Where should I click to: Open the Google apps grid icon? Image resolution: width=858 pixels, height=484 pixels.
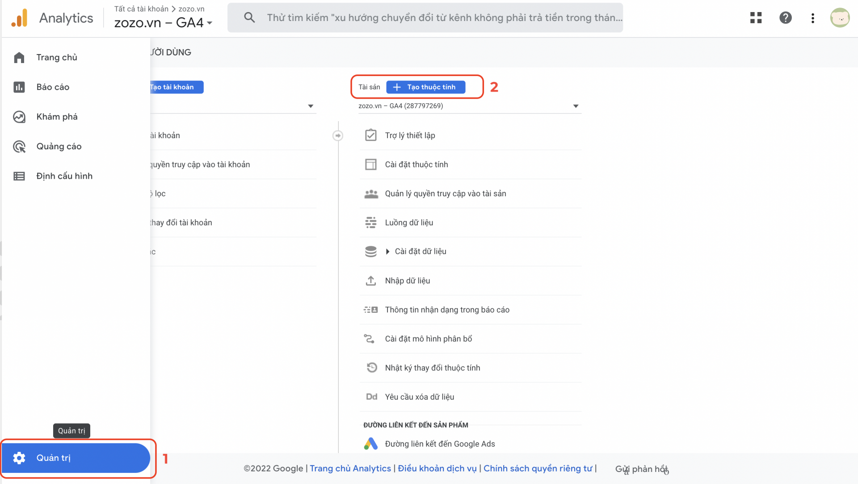click(756, 18)
